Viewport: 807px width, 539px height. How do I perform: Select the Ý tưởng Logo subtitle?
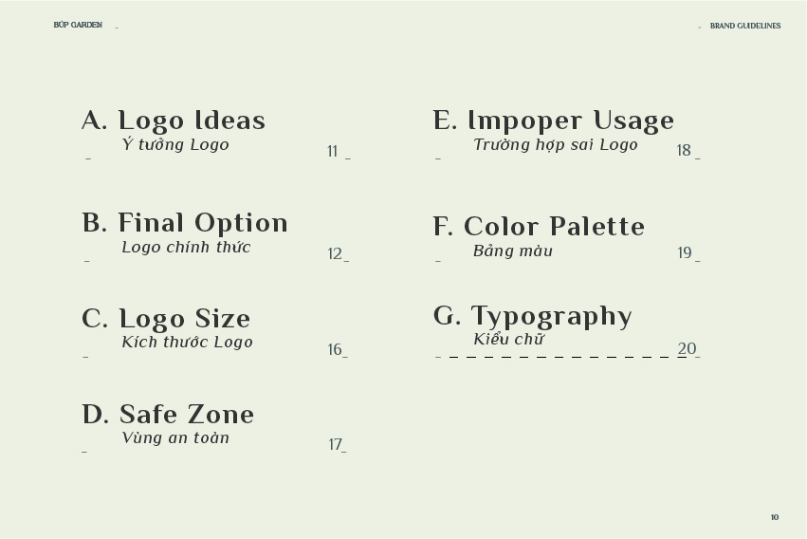click(175, 144)
